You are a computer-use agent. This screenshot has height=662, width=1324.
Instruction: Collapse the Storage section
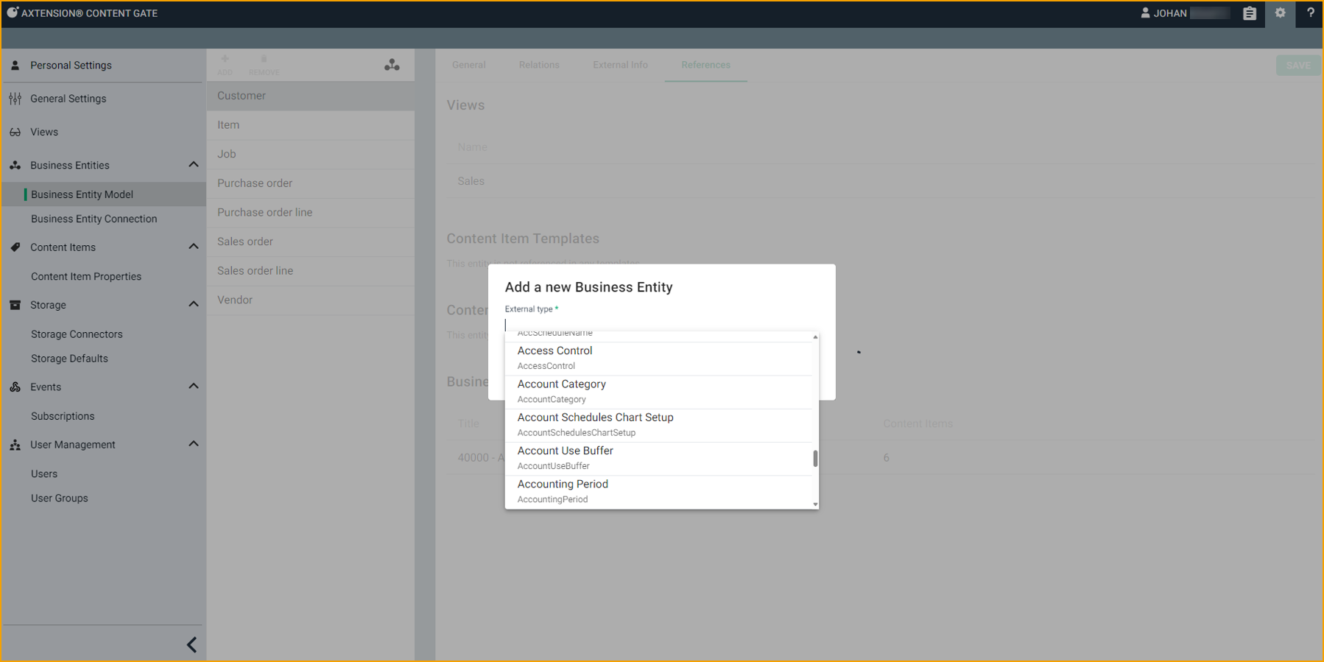coord(194,304)
